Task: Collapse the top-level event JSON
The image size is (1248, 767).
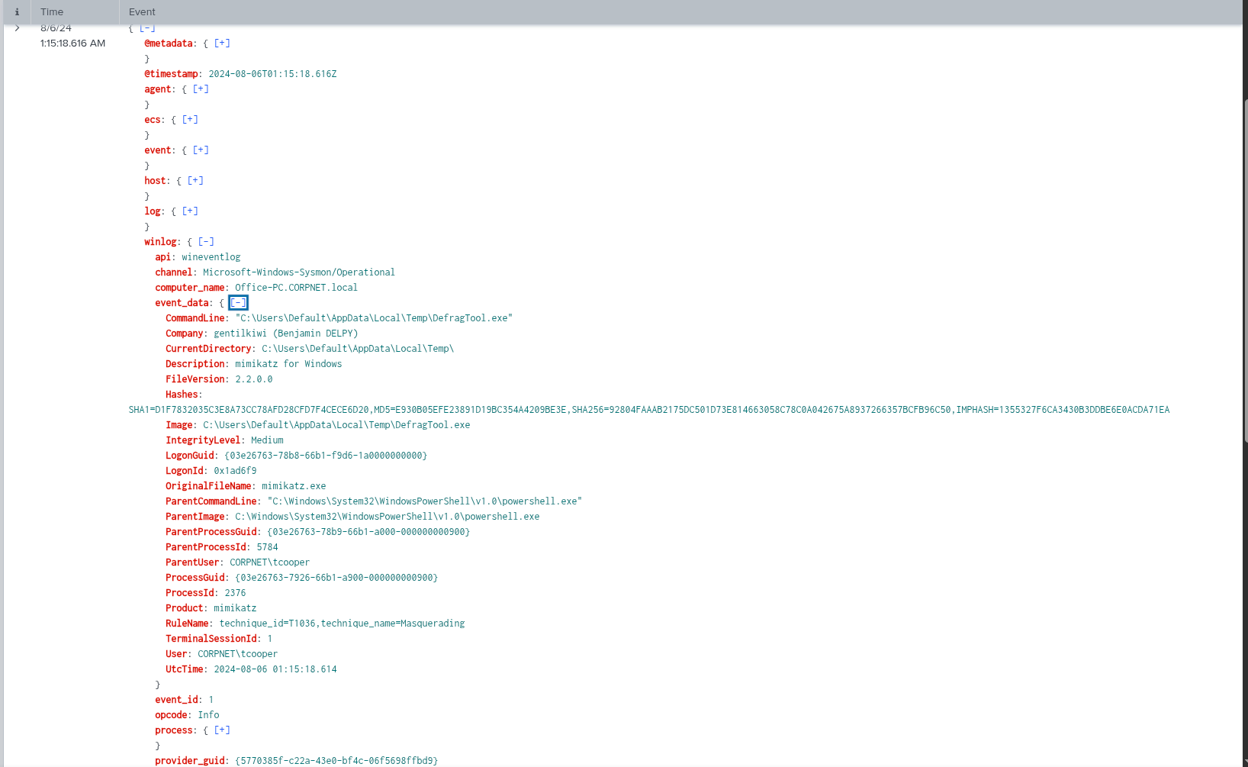Action: pos(147,28)
